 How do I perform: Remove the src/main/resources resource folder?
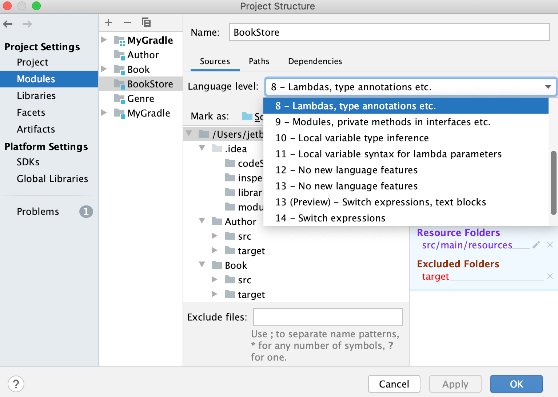tap(550, 245)
